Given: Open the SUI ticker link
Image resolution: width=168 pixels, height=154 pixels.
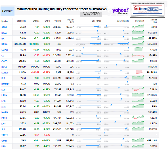Looking at the screenshot, I should tap(3, 130).
